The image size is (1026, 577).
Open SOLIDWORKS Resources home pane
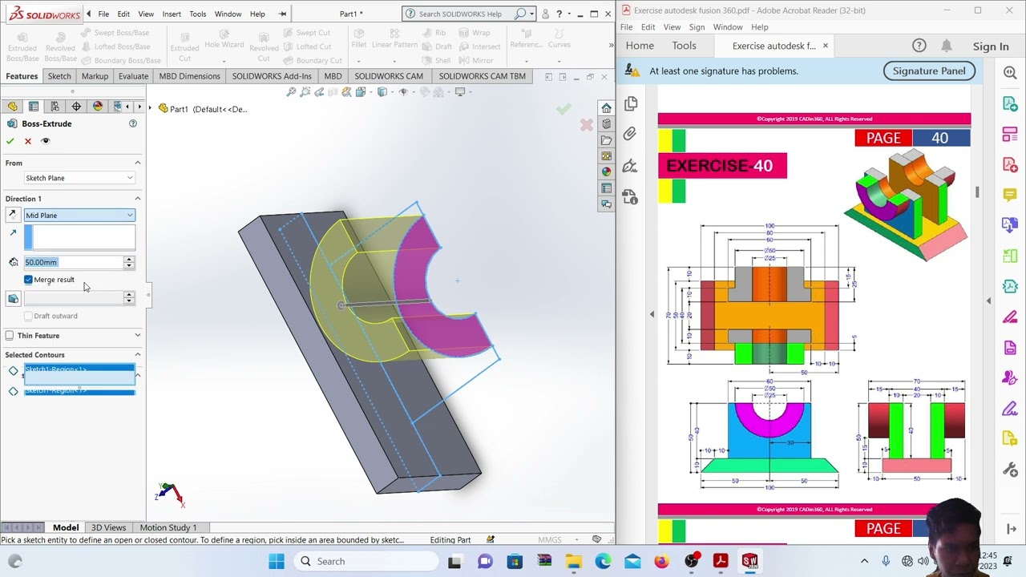click(607, 108)
